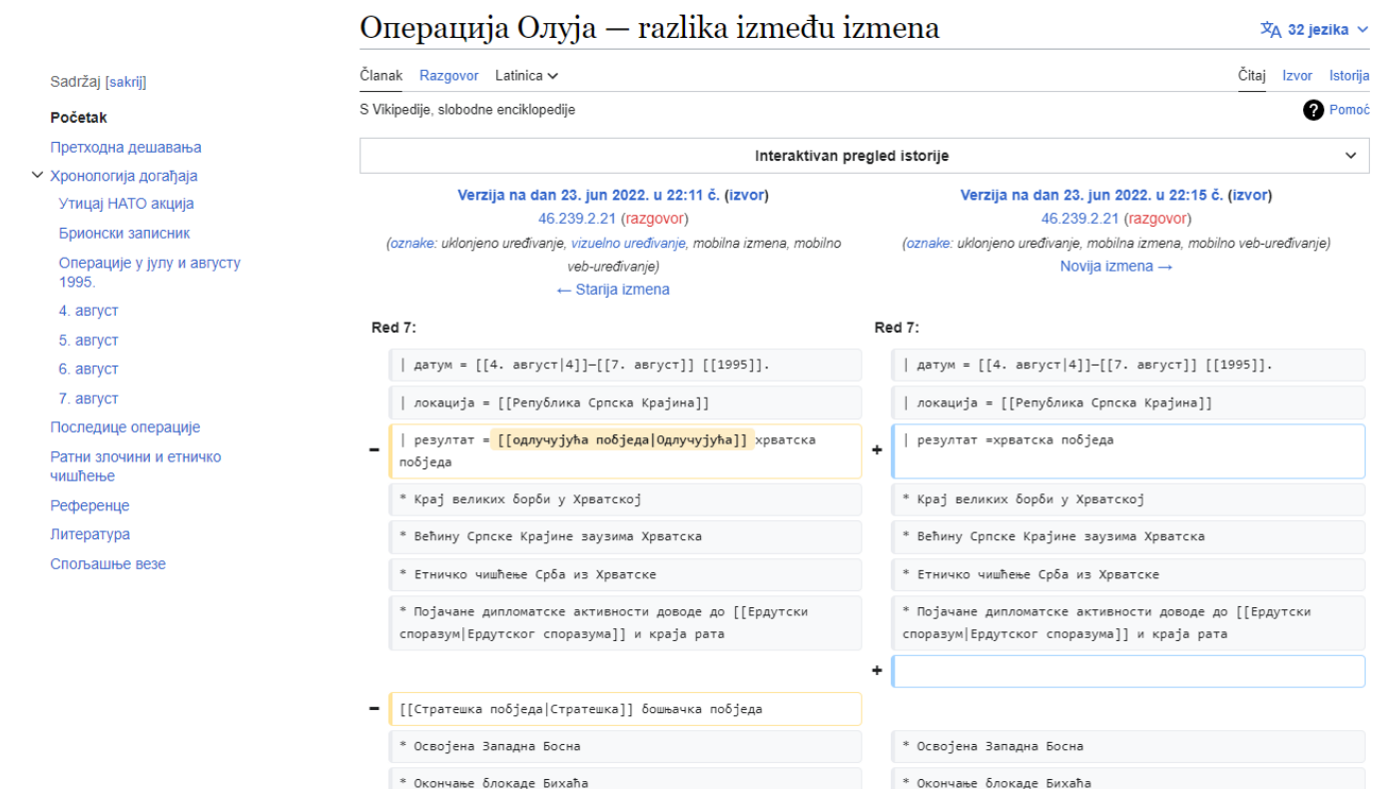Collapse the Хронологија догађаја section arrow
Viewport: 1393px width, 789px height.
click(38, 176)
